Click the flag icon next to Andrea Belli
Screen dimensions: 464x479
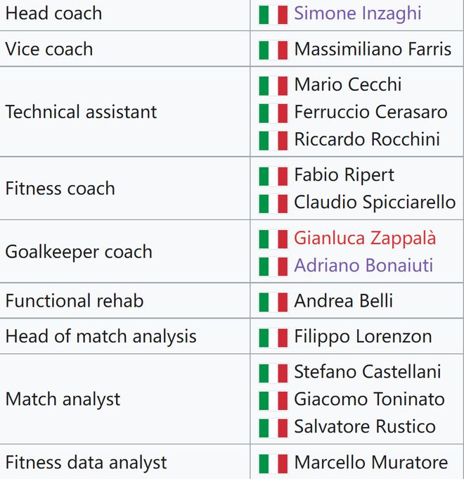click(273, 302)
